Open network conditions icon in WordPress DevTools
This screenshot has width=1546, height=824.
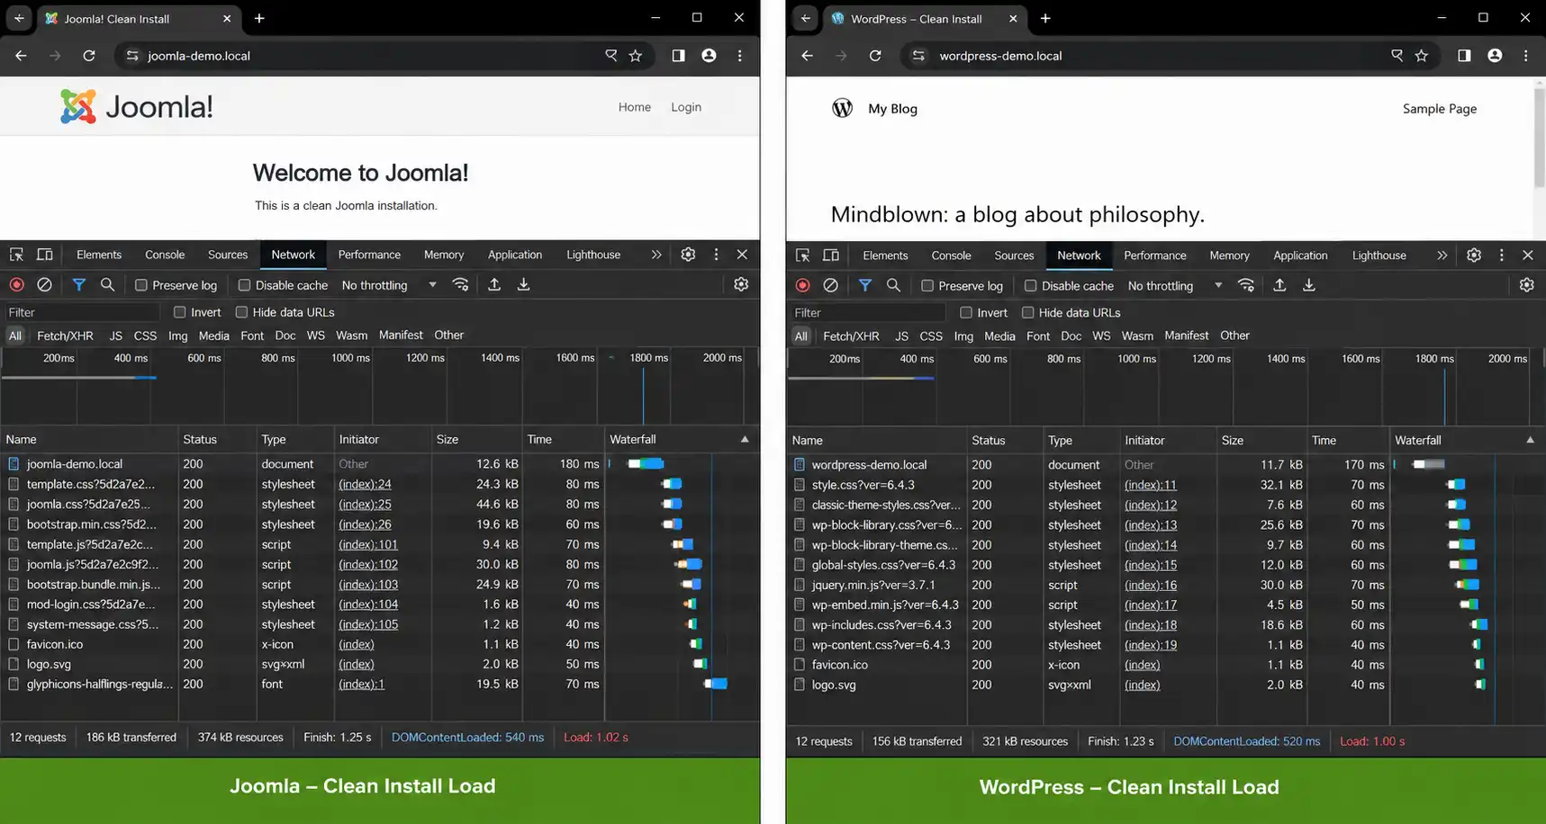[1246, 286]
